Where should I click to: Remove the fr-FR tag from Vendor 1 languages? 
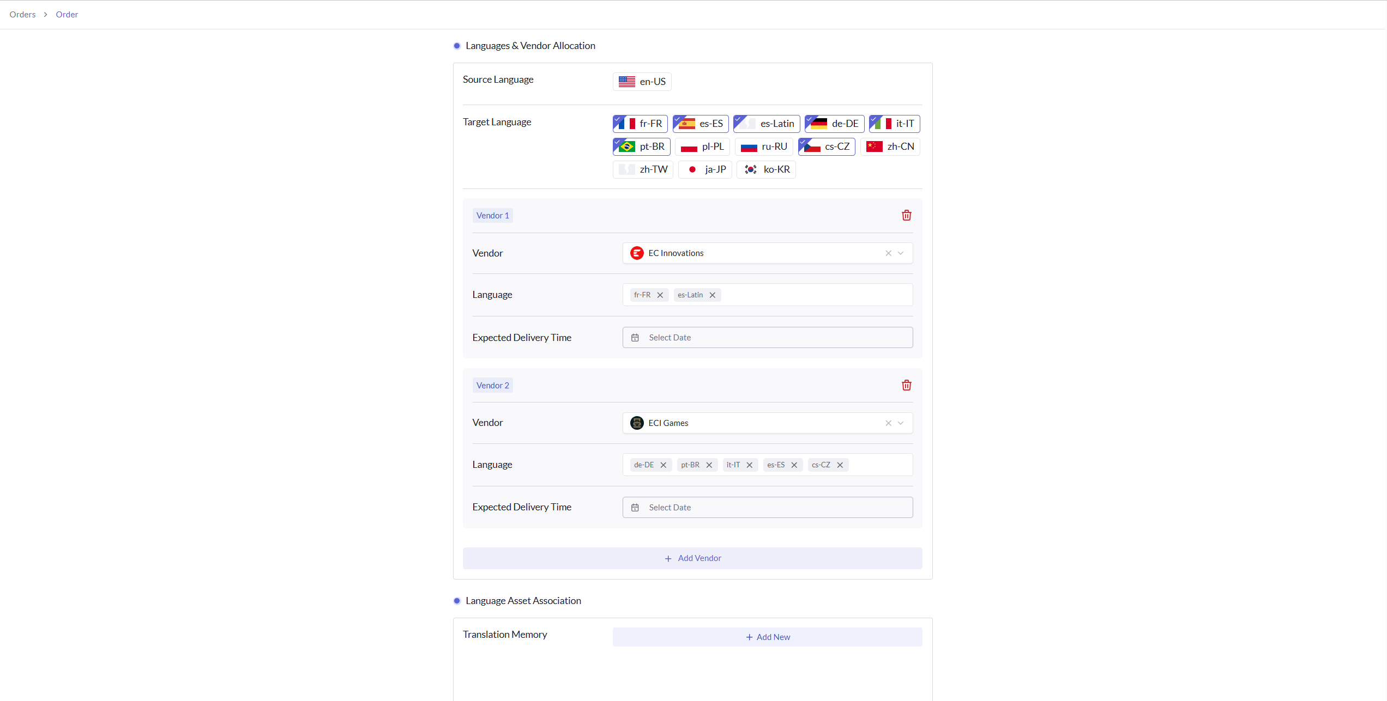(x=660, y=295)
